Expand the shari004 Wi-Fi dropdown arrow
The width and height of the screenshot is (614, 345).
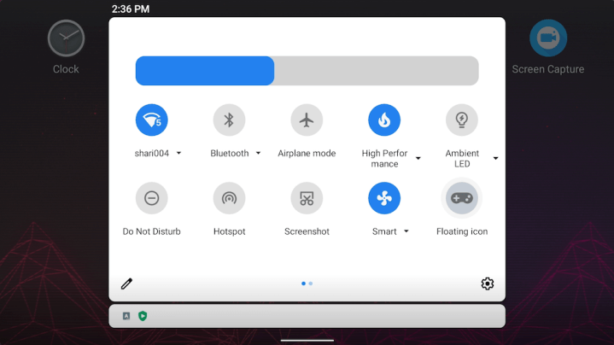click(x=178, y=154)
